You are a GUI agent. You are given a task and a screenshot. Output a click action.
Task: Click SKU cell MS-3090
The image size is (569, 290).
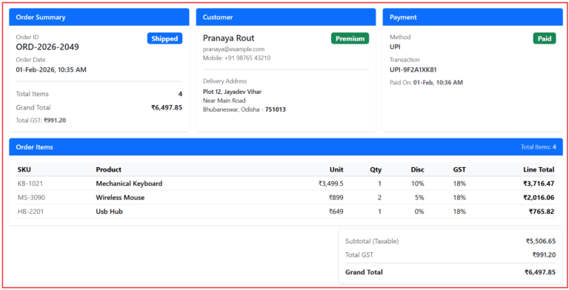(x=31, y=198)
